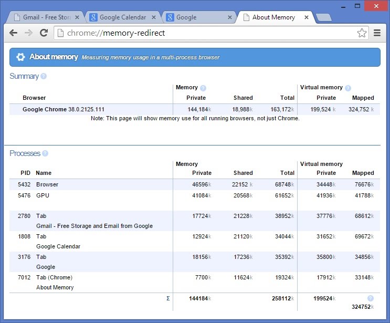Image resolution: width=390 pixels, height=323 pixels.
Task: Click the reload page button
Action: [x=44, y=33]
